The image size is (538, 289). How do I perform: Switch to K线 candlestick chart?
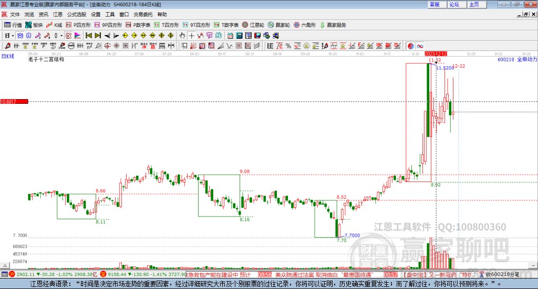coord(54,25)
